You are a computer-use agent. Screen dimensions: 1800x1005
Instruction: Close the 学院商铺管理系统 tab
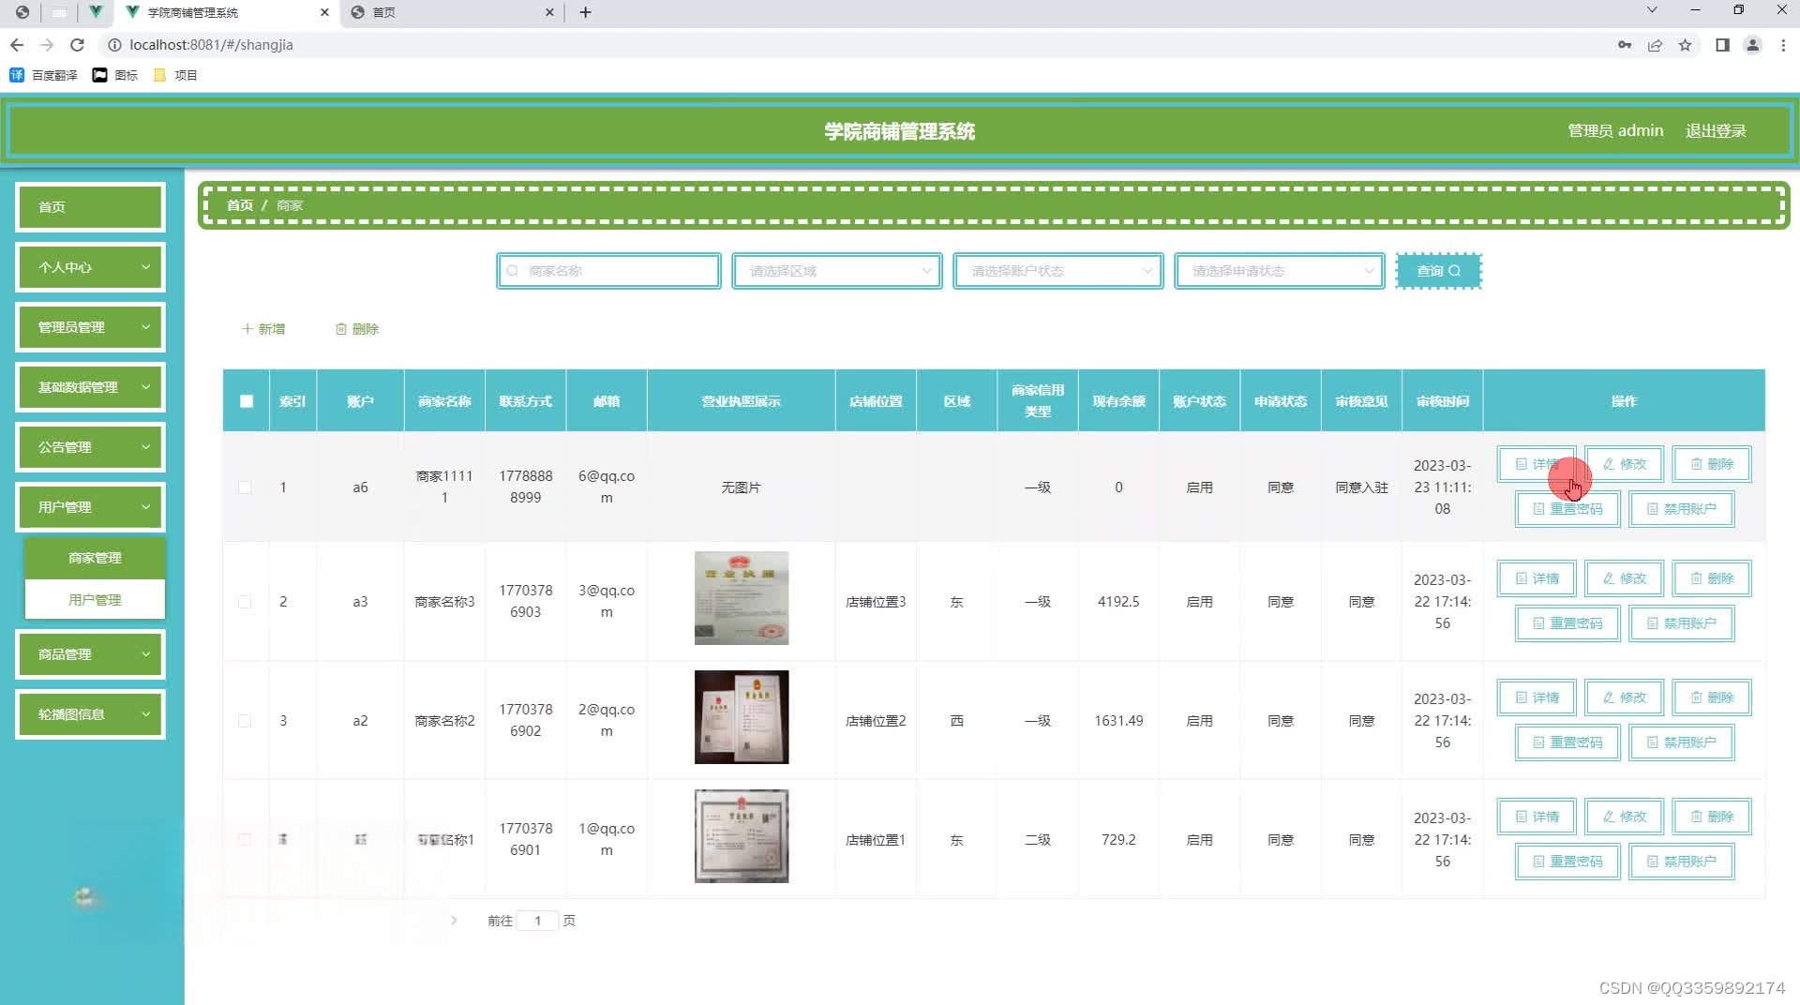point(324,12)
